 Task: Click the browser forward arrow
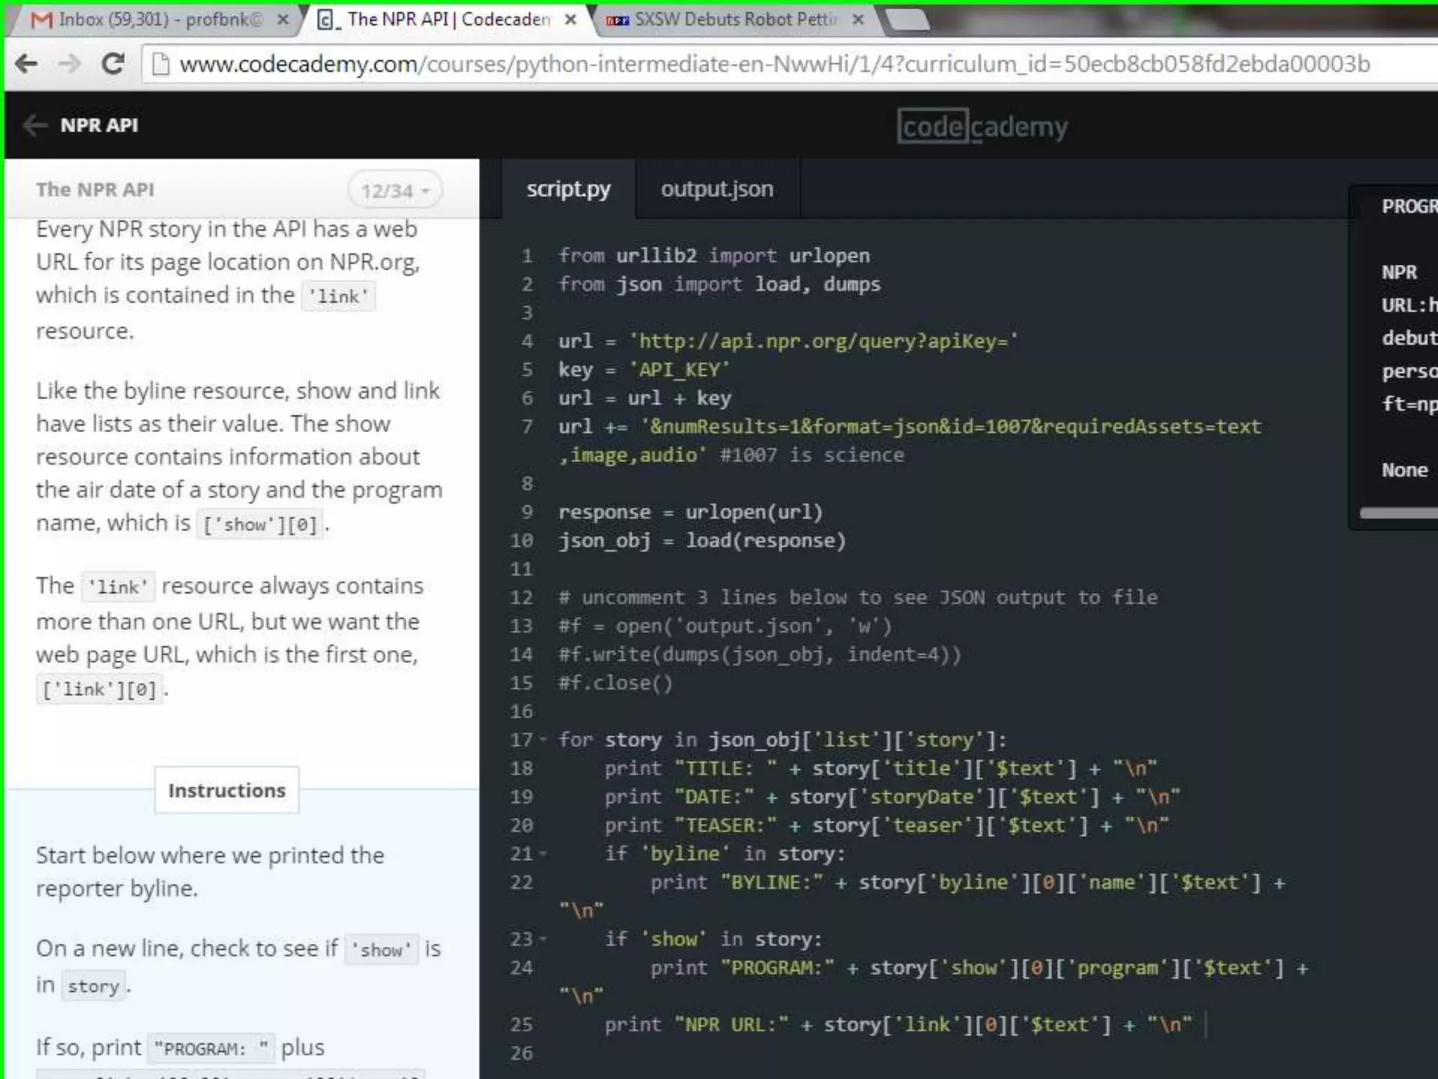70,65
